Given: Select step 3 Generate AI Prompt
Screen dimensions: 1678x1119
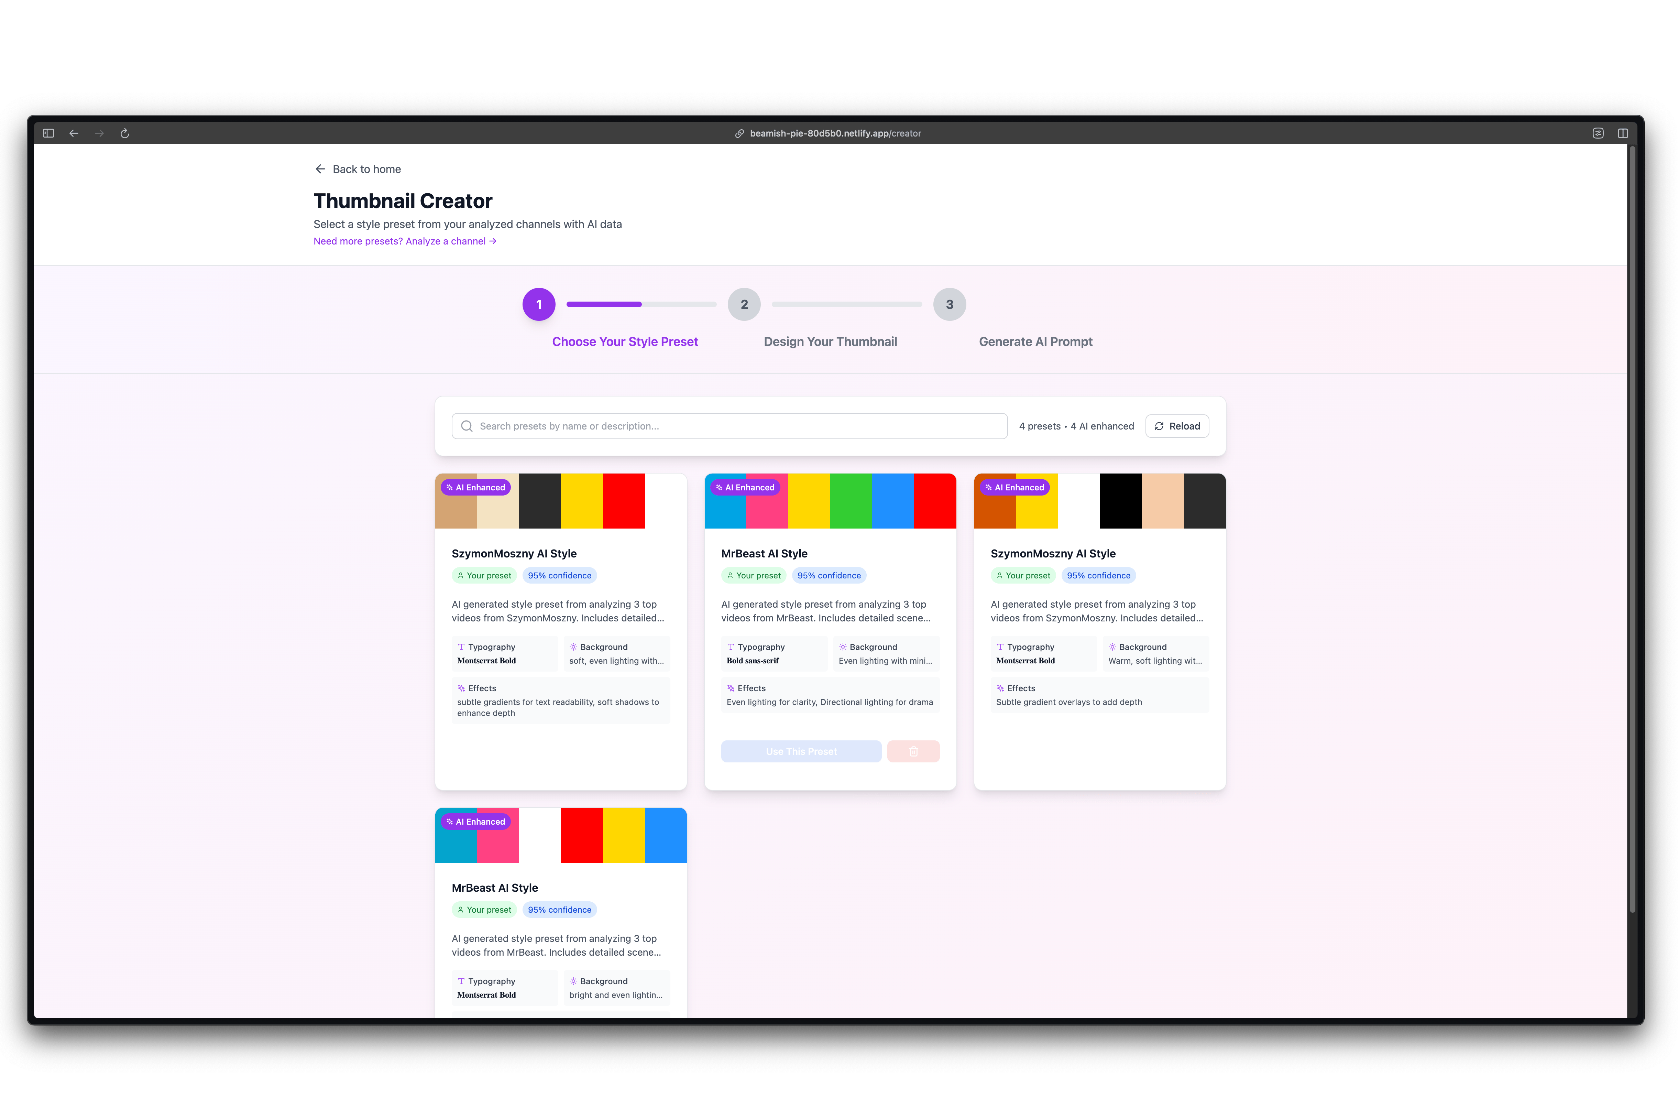Looking at the screenshot, I should pos(949,304).
